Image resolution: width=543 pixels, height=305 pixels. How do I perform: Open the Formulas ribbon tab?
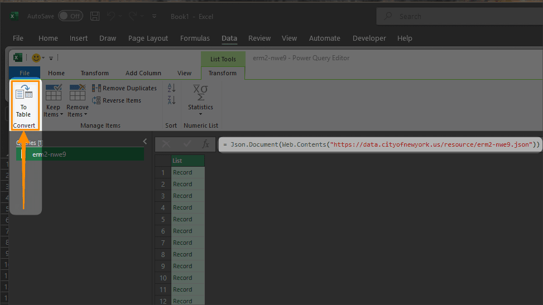[x=195, y=38]
